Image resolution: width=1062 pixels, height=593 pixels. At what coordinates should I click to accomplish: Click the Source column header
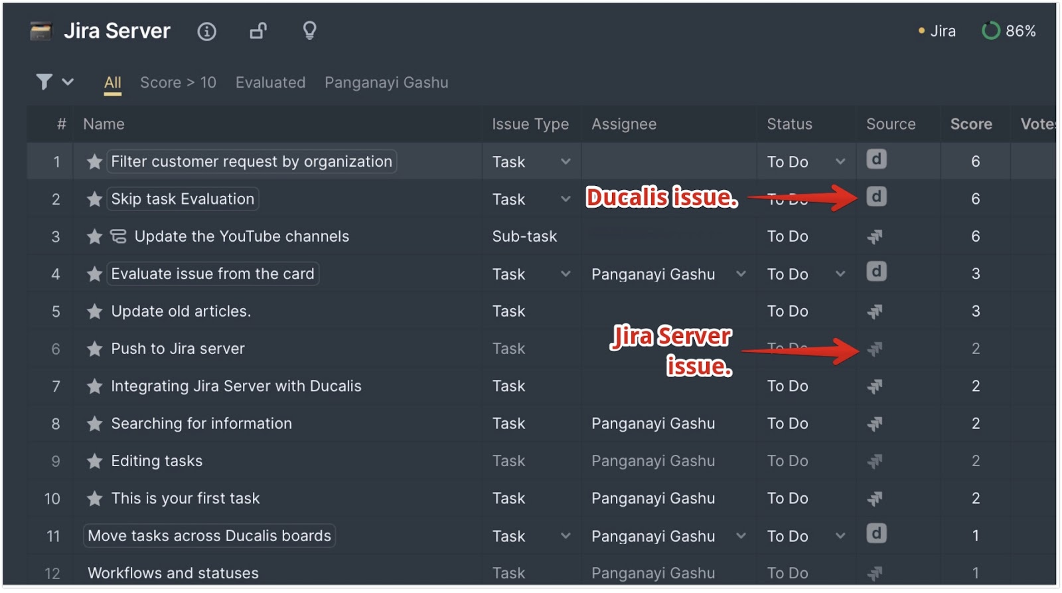(891, 124)
